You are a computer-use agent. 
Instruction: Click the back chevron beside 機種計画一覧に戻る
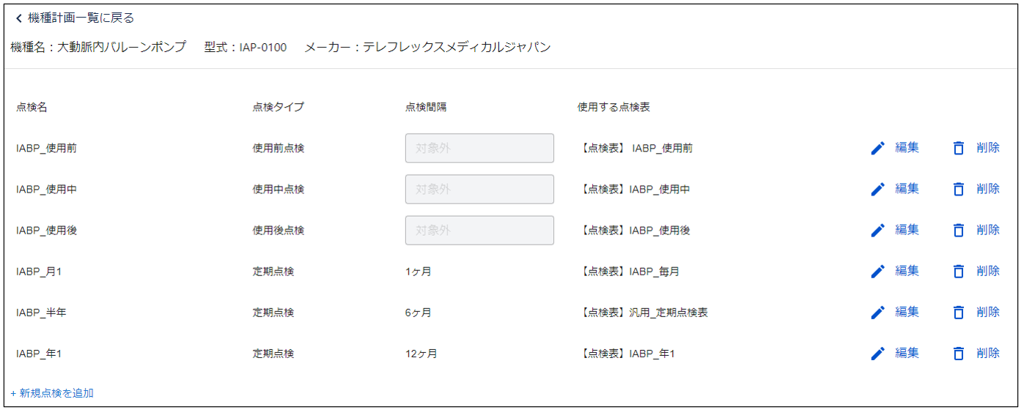pyautogui.click(x=18, y=18)
